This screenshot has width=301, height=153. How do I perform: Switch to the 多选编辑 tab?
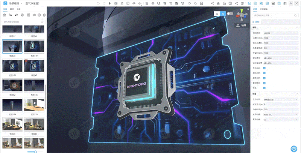(x=264, y=9)
